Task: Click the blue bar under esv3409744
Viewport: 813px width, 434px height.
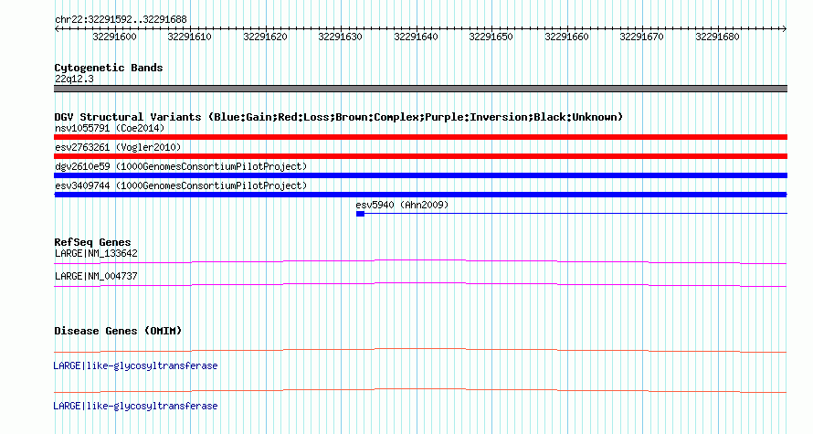Action: click(420, 195)
